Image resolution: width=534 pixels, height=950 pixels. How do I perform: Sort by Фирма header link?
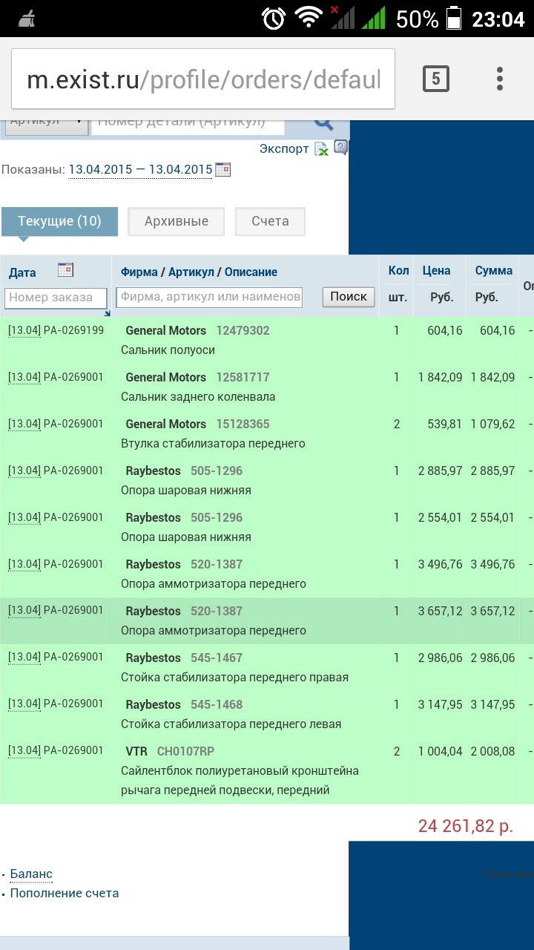tap(139, 272)
